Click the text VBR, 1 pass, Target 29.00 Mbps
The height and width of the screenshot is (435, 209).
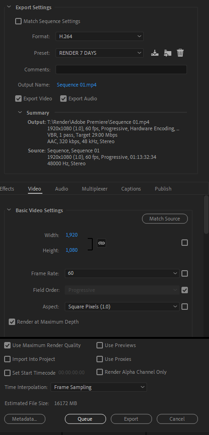[82, 135]
